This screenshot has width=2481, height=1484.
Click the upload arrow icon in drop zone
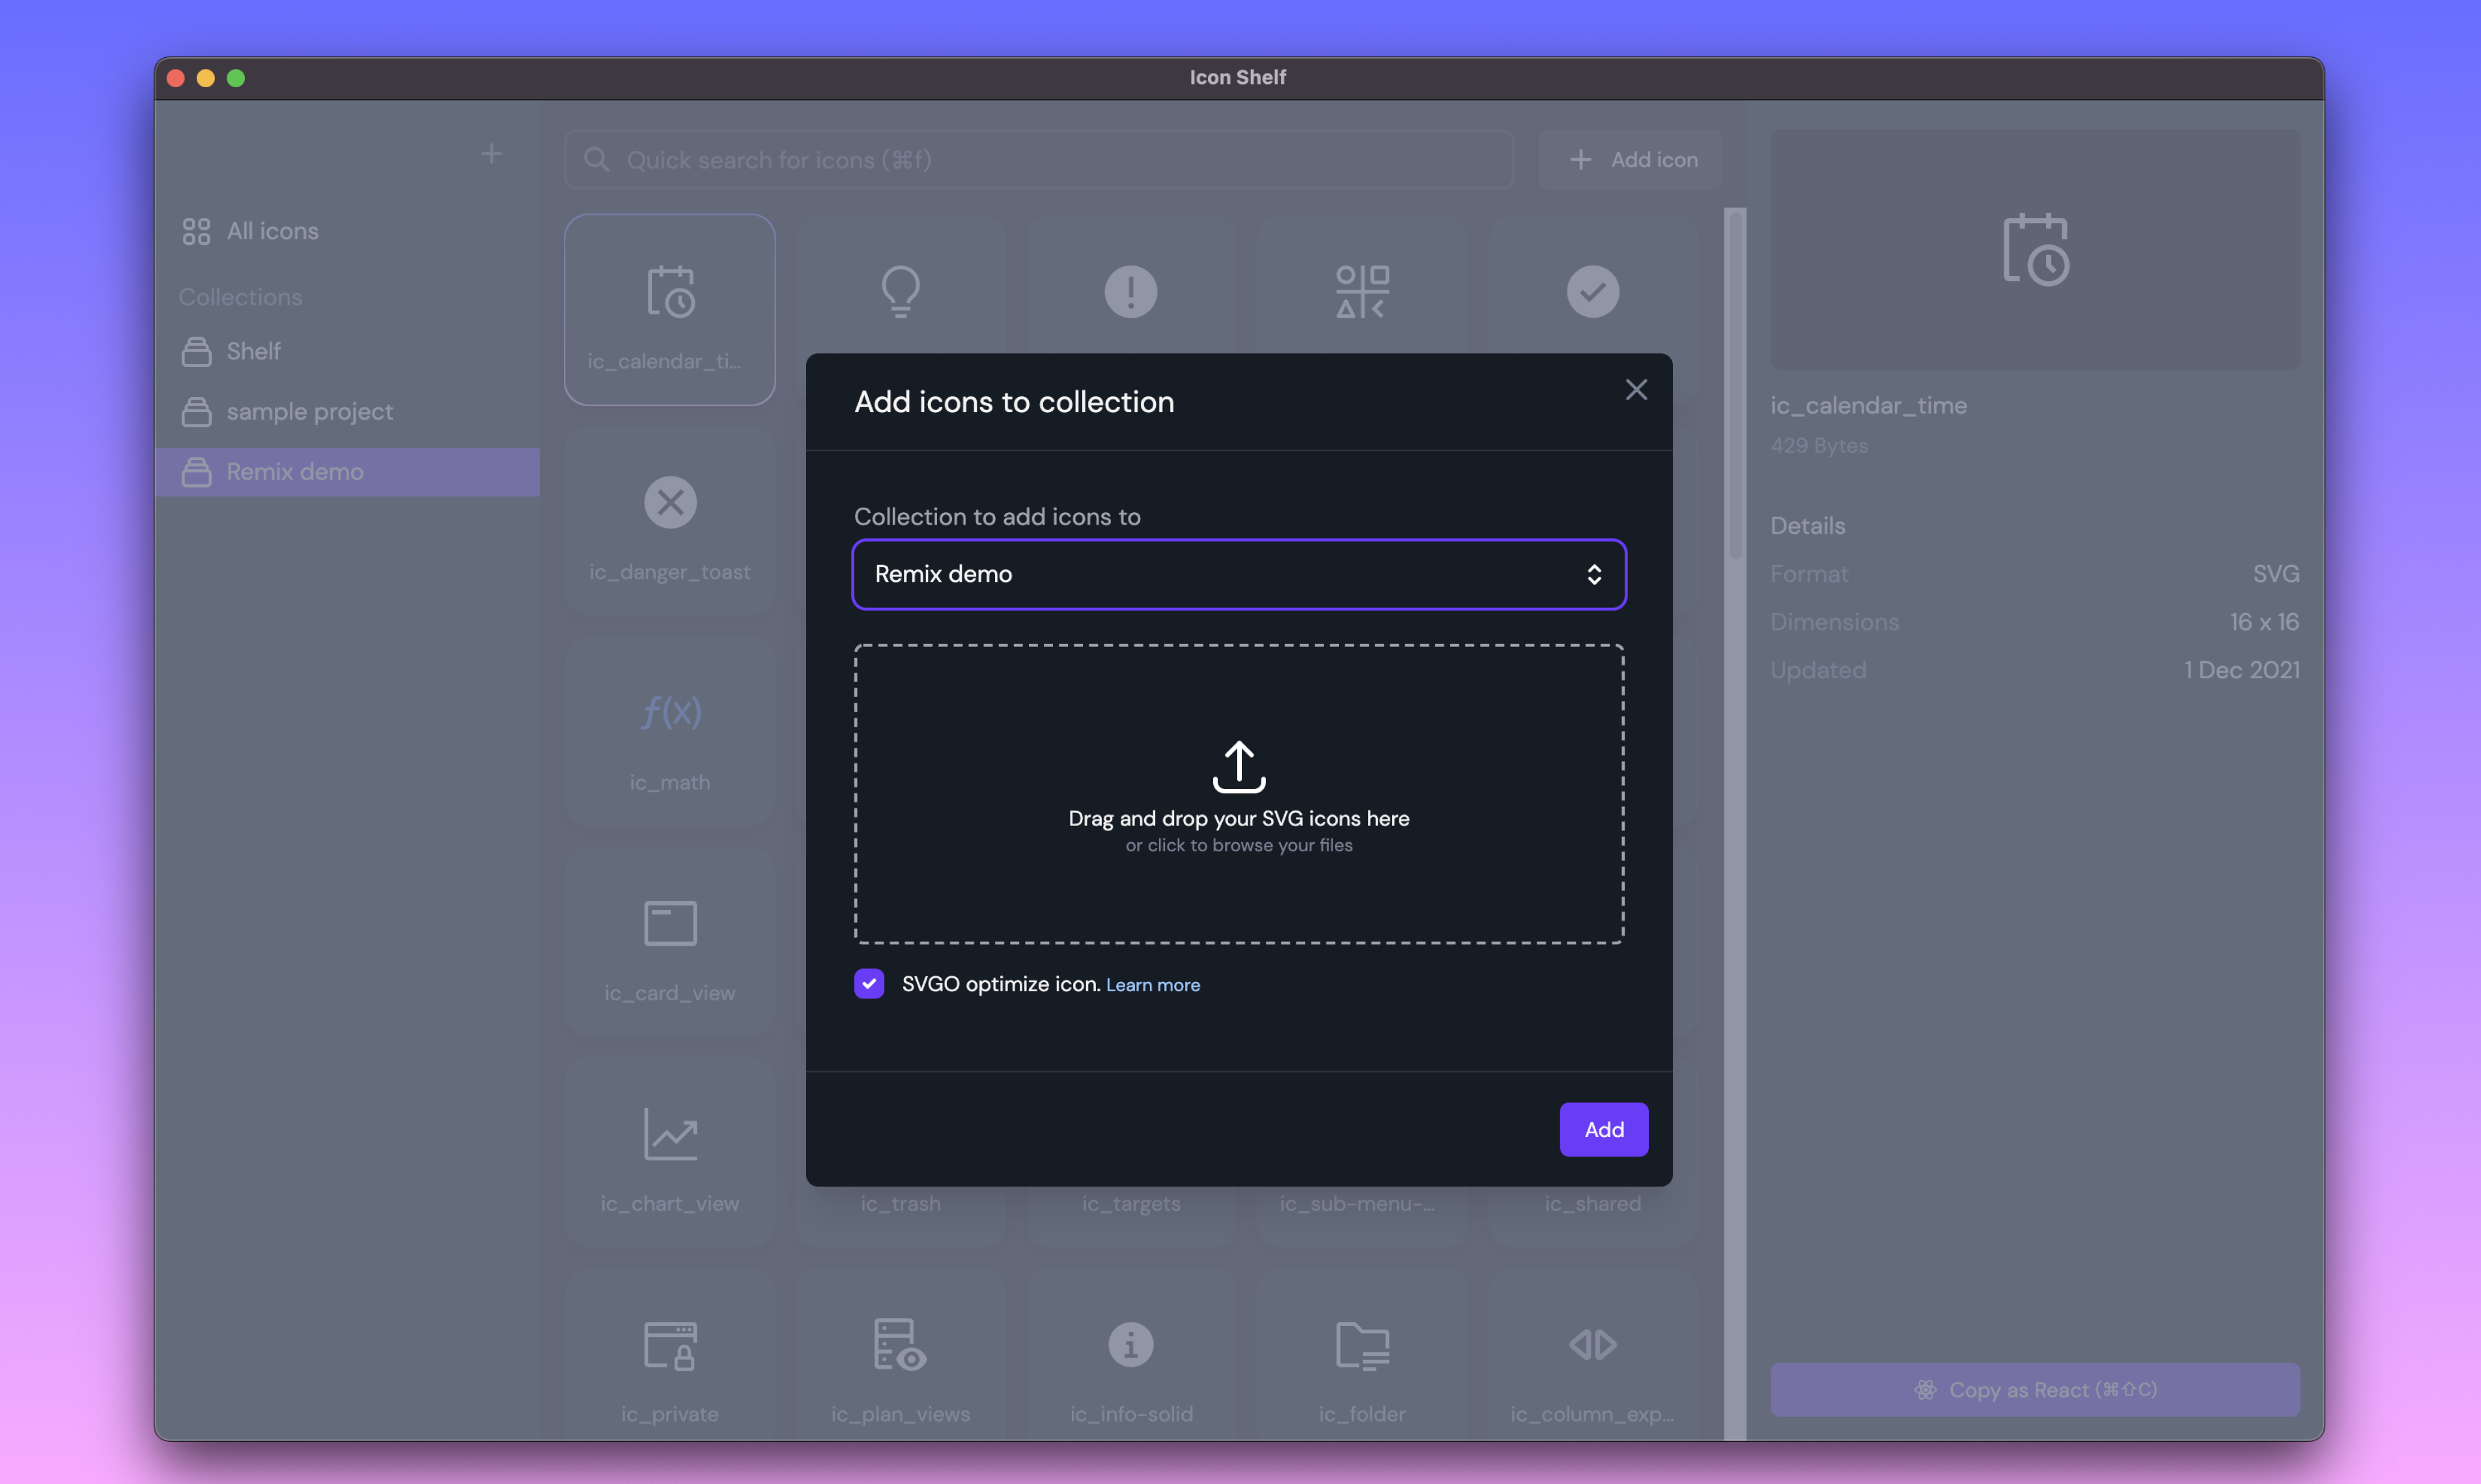click(1239, 766)
